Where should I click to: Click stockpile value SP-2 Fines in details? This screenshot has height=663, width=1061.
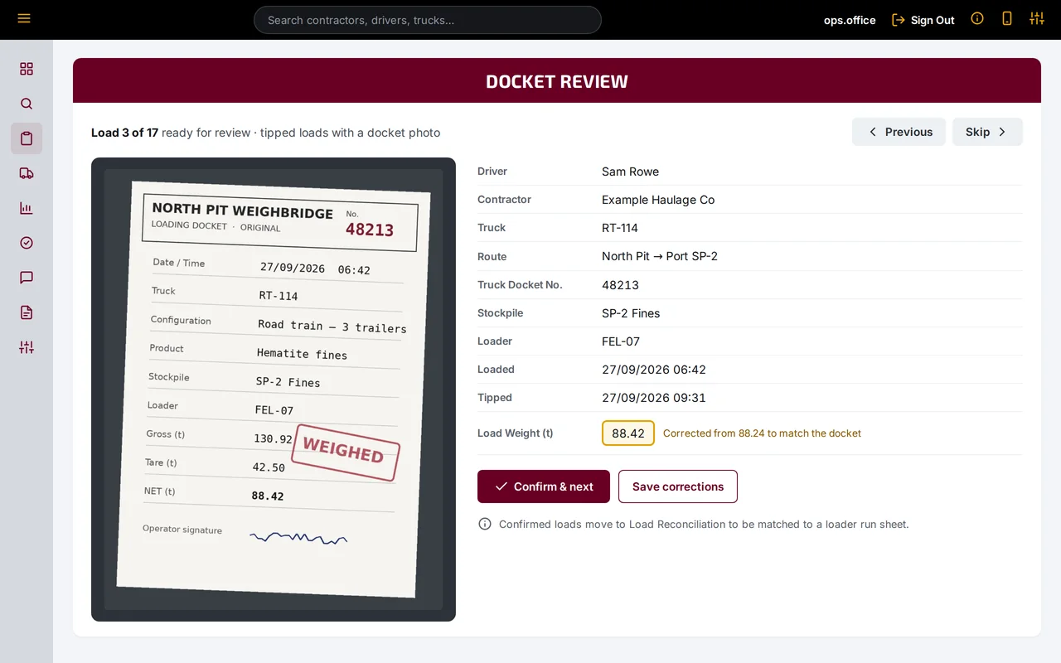click(631, 313)
